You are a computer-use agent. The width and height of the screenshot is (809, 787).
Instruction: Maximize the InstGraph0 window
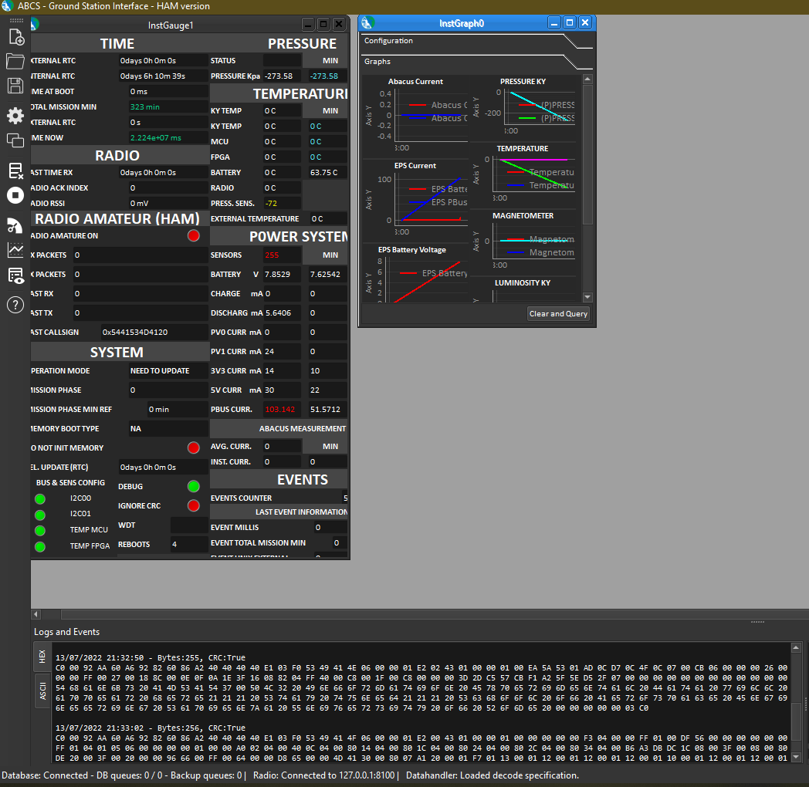click(570, 22)
